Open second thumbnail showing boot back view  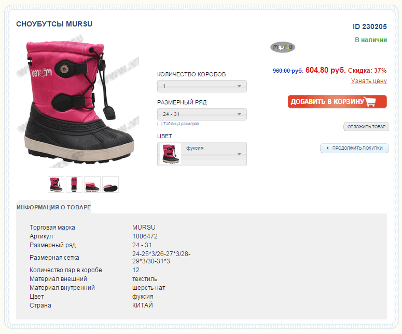[x=74, y=184]
